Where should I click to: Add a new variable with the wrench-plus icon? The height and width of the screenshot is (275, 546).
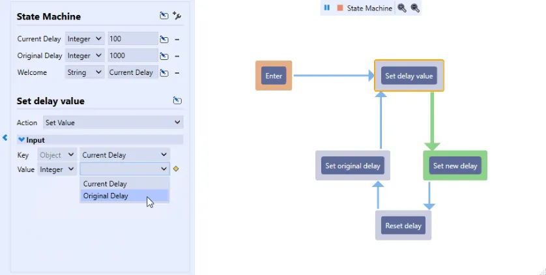[177, 16]
